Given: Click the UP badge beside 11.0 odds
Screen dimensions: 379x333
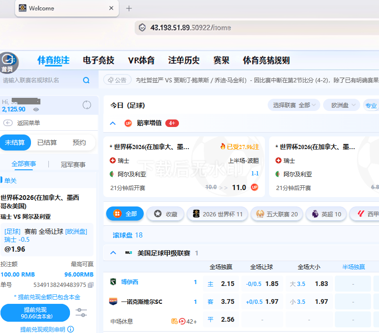Looking at the screenshot, I should pos(255,187).
